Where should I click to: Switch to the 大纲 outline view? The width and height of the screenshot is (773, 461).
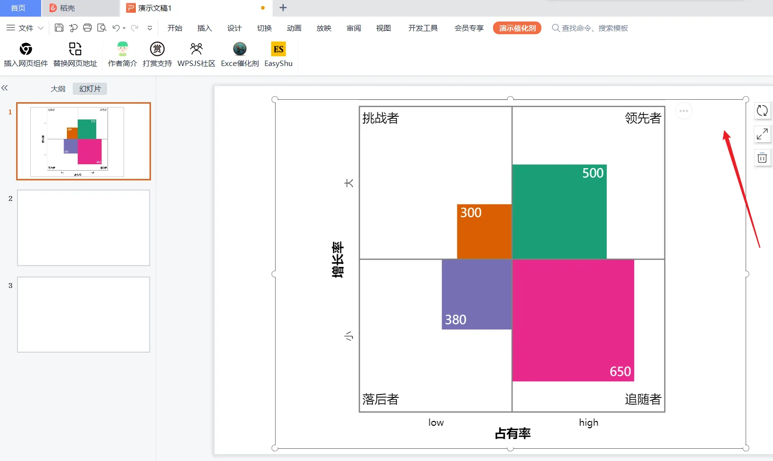click(58, 89)
